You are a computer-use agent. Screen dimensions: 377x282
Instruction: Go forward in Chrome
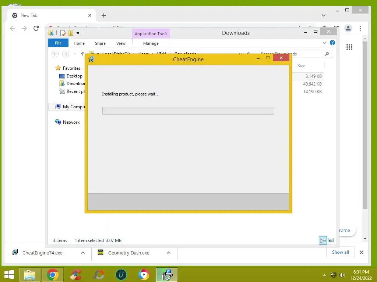click(x=24, y=28)
